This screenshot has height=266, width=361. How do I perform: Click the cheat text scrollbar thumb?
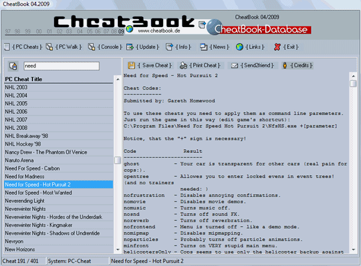click(x=353, y=83)
